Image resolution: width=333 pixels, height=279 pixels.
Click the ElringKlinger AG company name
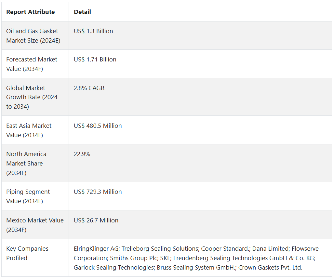(x=97, y=249)
